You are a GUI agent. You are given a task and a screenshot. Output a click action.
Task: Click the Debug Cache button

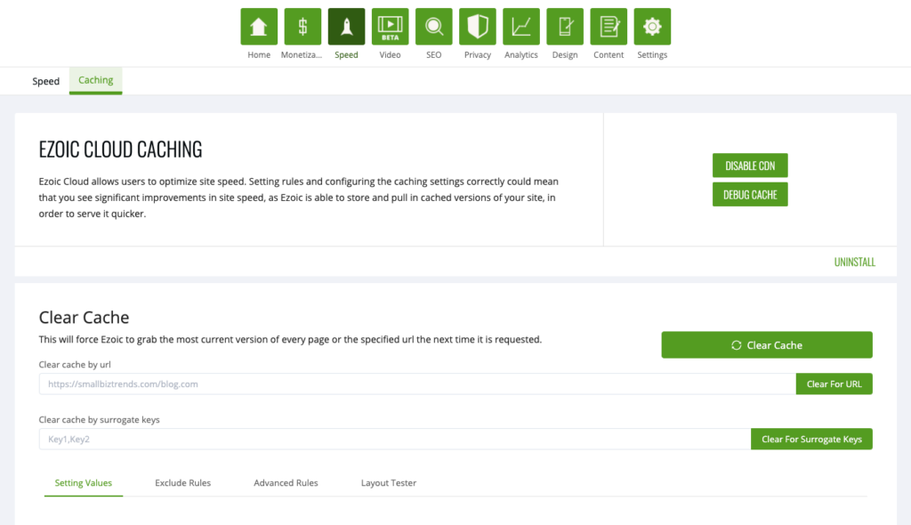click(750, 195)
